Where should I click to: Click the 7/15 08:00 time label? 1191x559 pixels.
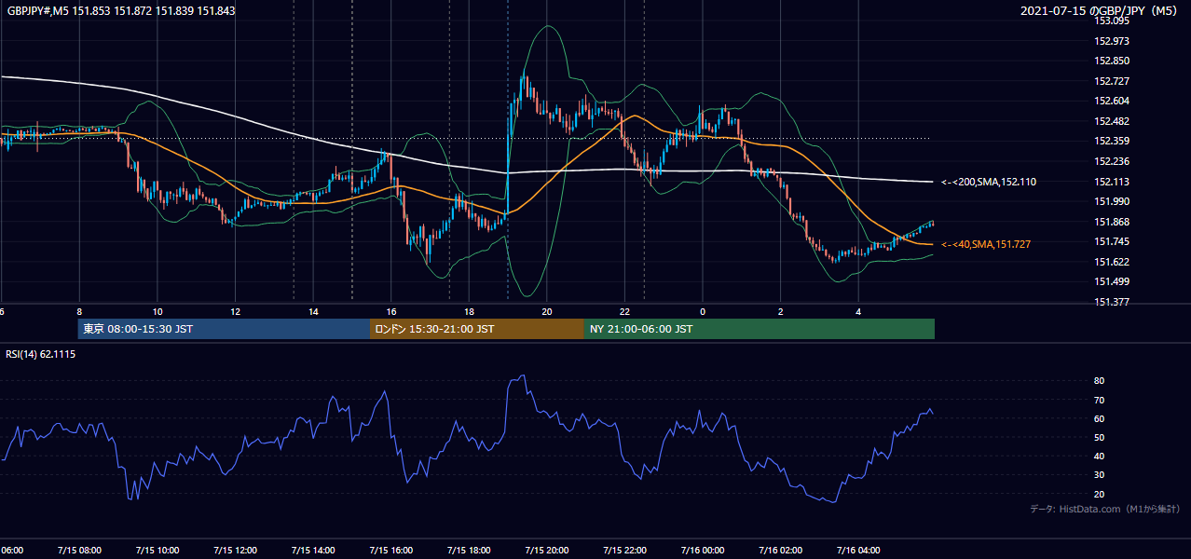pyautogui.click(x=78, y=550)
